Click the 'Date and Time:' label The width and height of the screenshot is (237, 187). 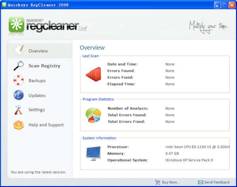click(x=122, y=64)
